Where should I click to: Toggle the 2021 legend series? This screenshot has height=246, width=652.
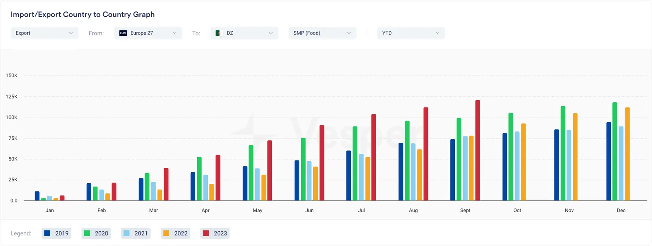[136, 233]
